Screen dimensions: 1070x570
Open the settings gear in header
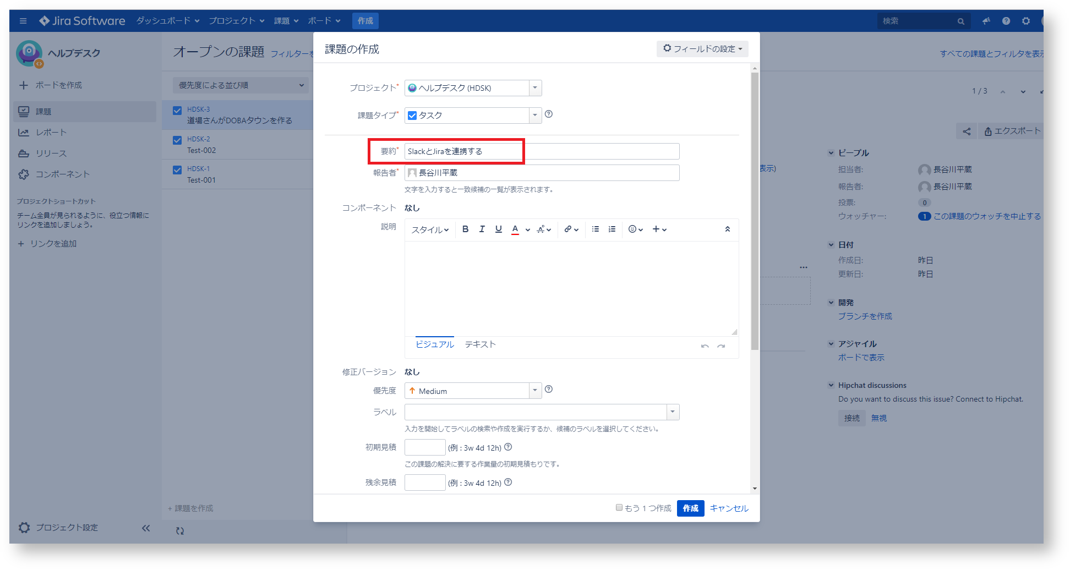1026,21
